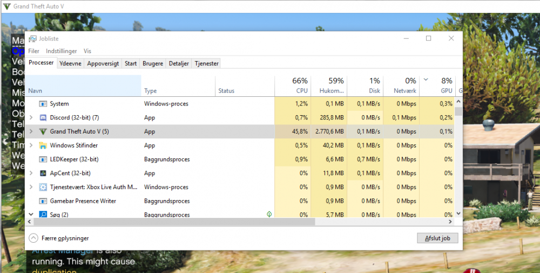Sort by the Netværk column header
This screenshot has width=540, height=273.
(x=401, y=85)
